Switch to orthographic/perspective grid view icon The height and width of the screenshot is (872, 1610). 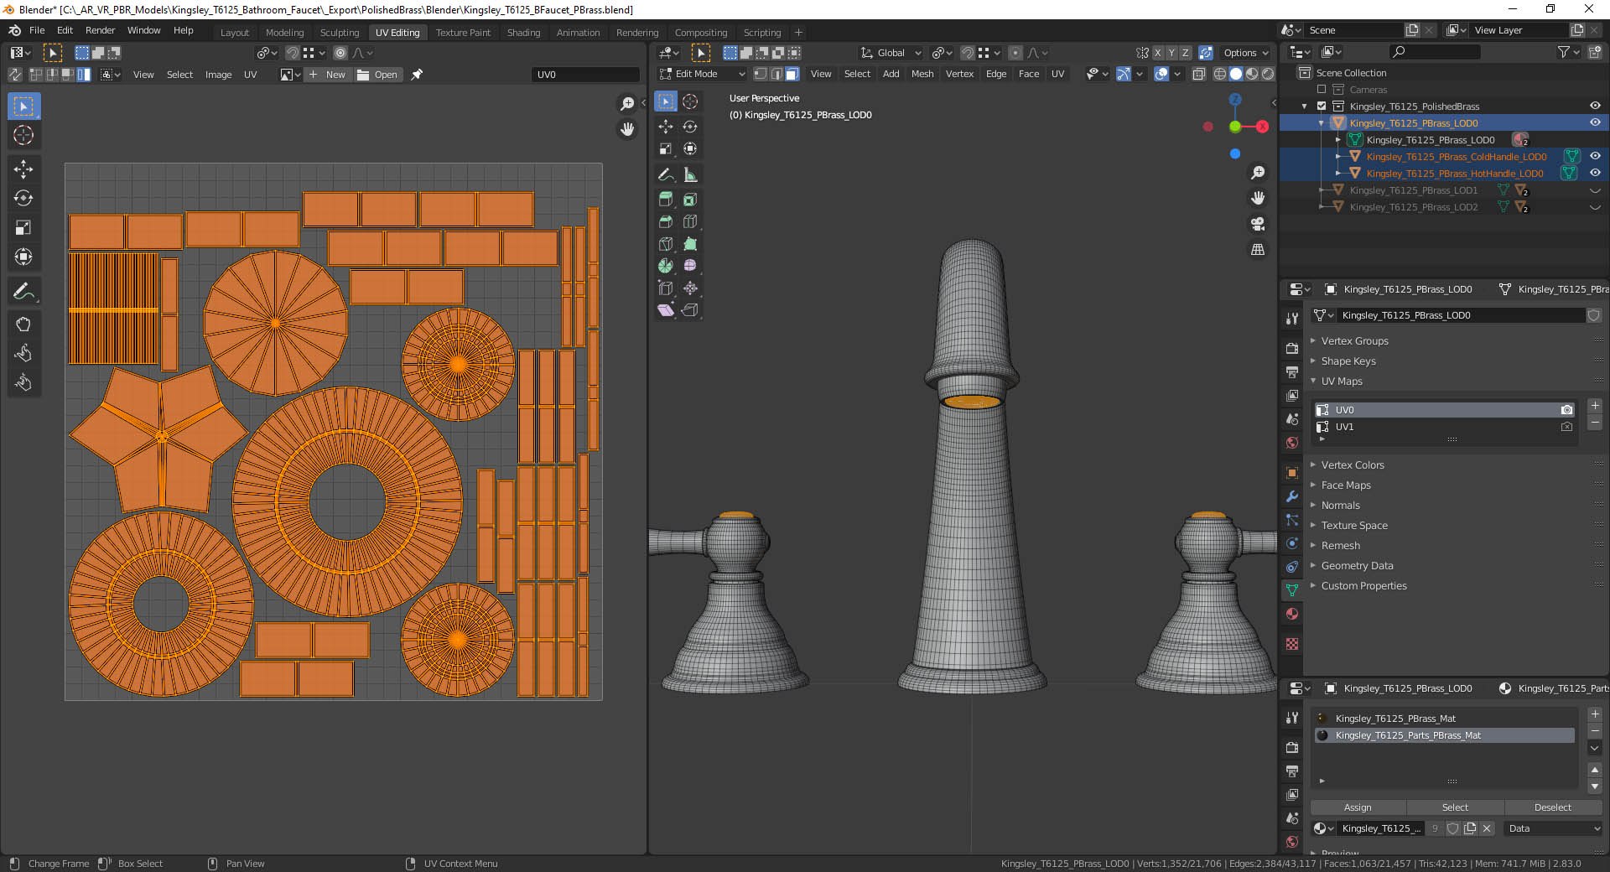1258,250
